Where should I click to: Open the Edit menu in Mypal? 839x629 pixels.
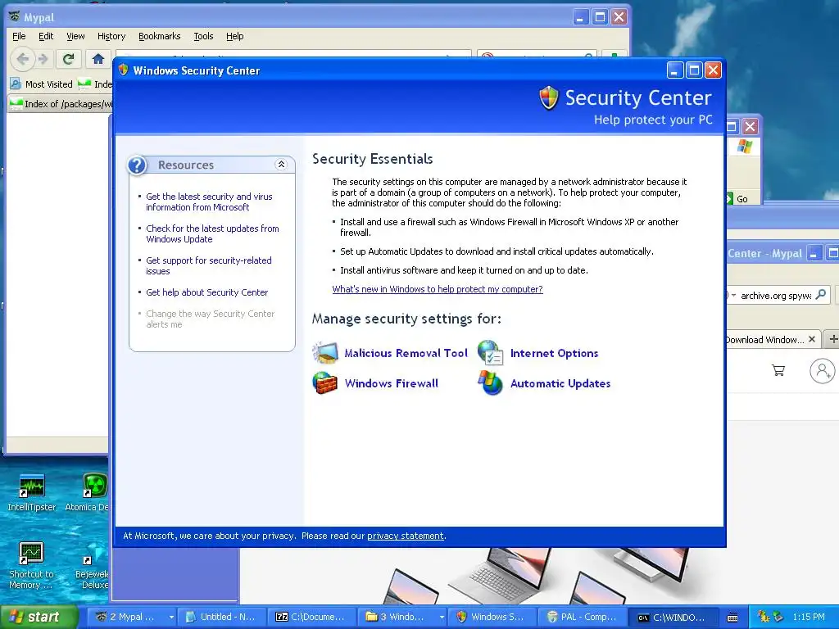pyautogui.click(x=46, y=36)
